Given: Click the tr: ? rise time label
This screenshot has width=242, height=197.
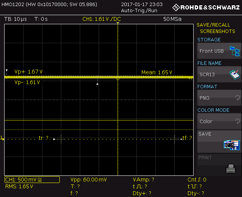Looking at the screenshot, I should click(43, 138).
